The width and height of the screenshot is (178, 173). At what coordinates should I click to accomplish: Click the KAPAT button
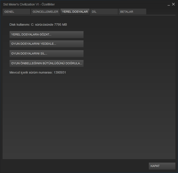pyautogui.click(x=162, y=166)
